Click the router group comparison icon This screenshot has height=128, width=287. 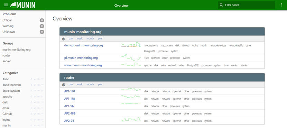[64, 85]
